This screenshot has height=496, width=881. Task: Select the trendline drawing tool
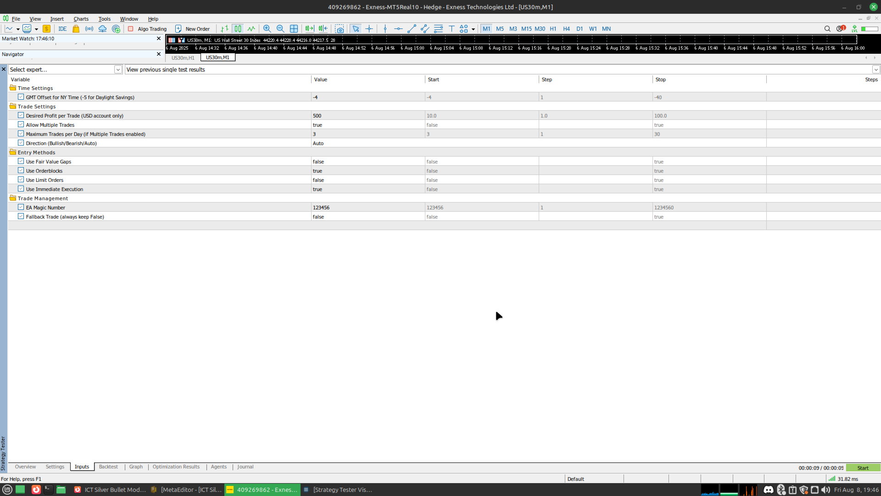pos(412,28)
